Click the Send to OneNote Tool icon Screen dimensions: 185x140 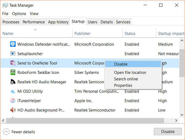point(13,63)
